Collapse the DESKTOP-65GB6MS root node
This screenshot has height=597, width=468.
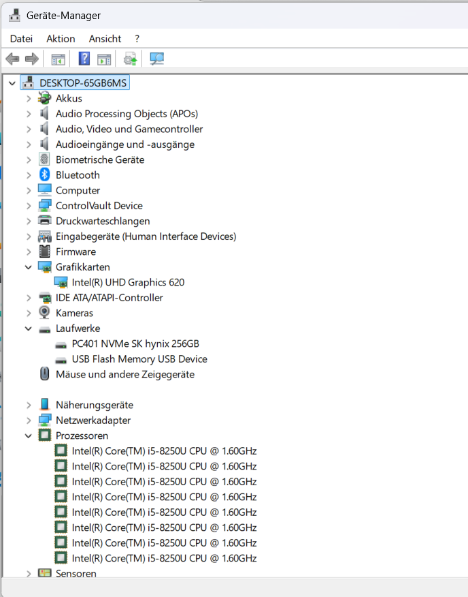pyautogui.click(x=12, y=83)
